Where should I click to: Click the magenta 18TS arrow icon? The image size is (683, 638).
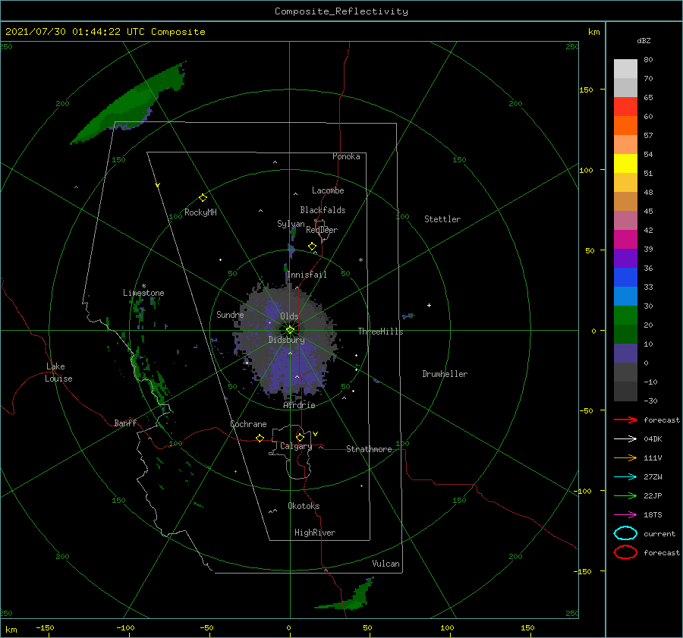(x=625, y=515)
